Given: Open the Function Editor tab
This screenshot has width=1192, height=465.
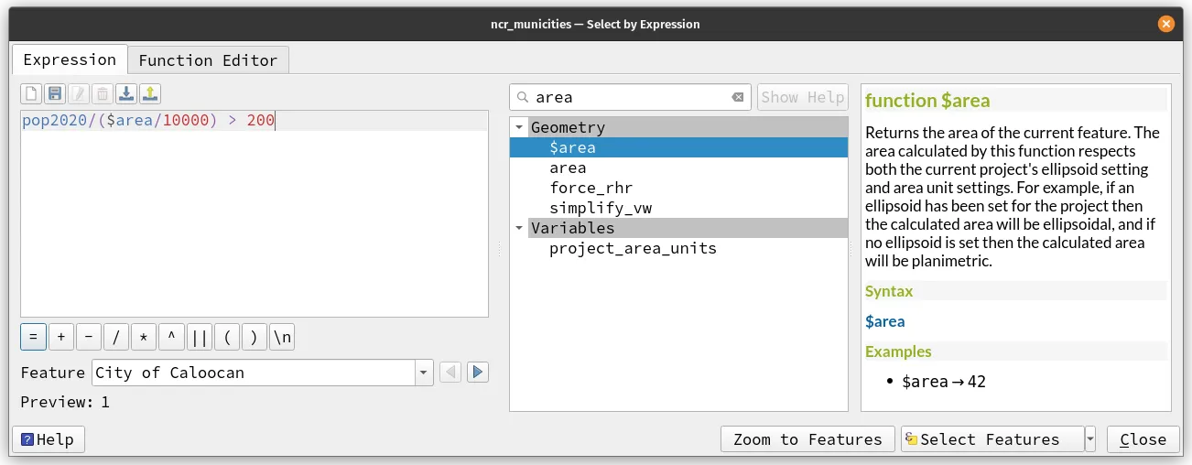Looking at the screenshot, I should [x=208, y=60].
